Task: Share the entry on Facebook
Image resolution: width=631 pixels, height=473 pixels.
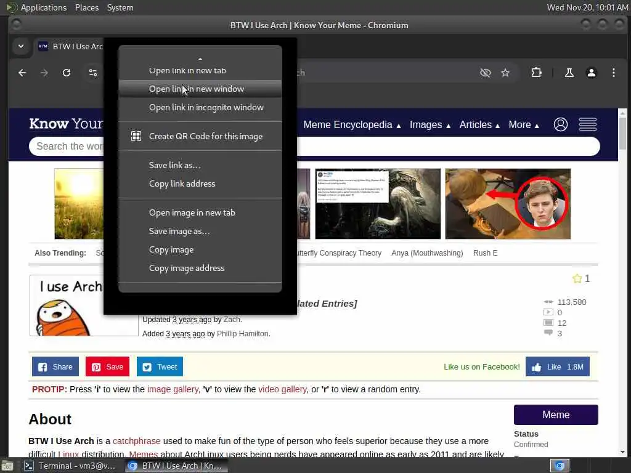Action: (x=55, y=366)
